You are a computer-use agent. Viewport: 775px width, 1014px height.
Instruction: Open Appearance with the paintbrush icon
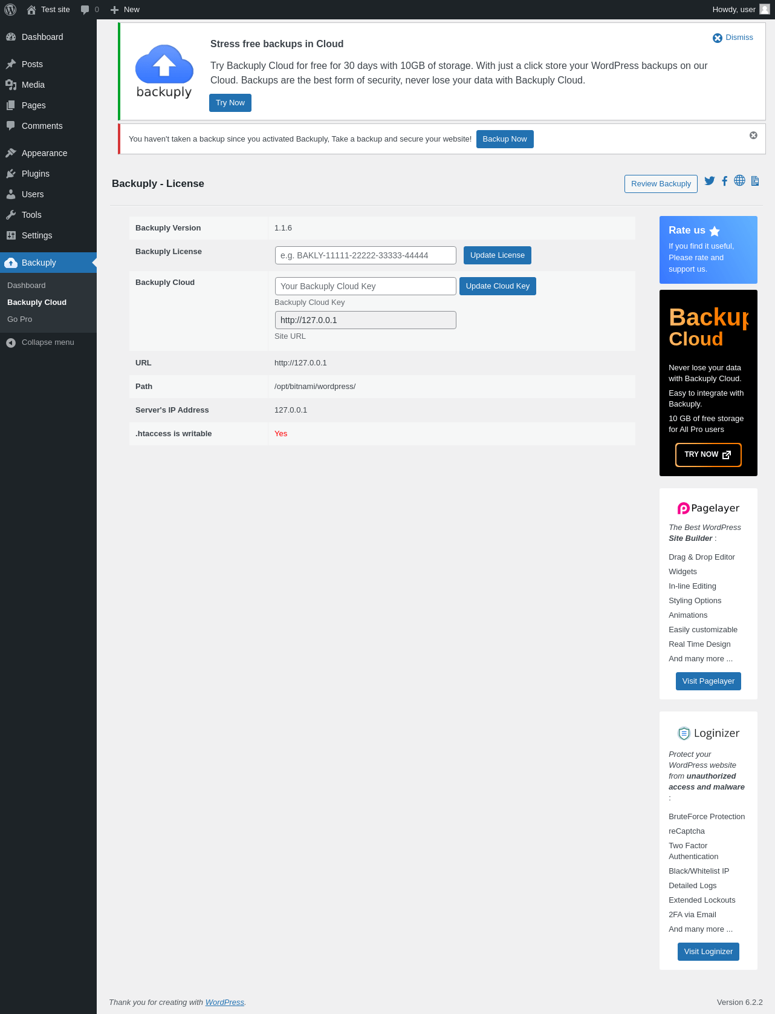click(48, 153)
